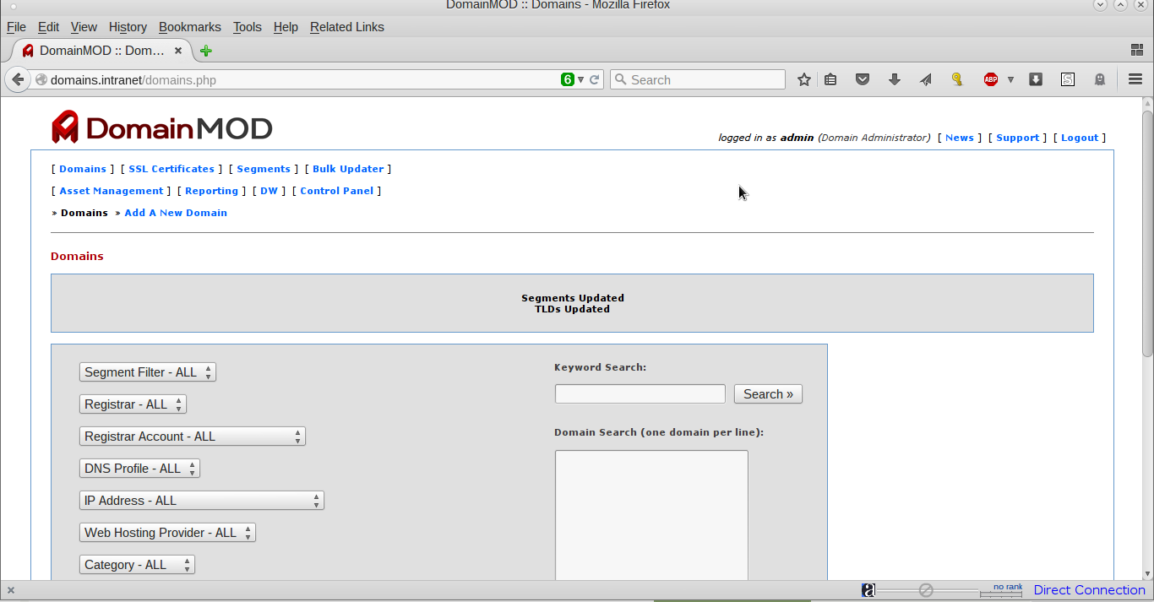This screenshot has width=1154, height=602.
Task: Open the History menu
Action: pyautogui.click(x=128, y=27)
